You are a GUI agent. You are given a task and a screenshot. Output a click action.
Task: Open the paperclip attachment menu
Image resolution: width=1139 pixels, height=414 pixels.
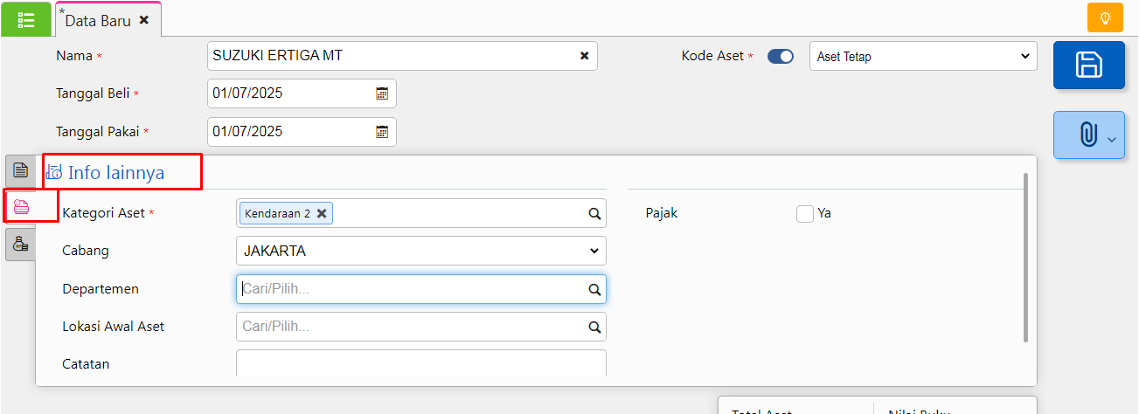[1088, 135]
